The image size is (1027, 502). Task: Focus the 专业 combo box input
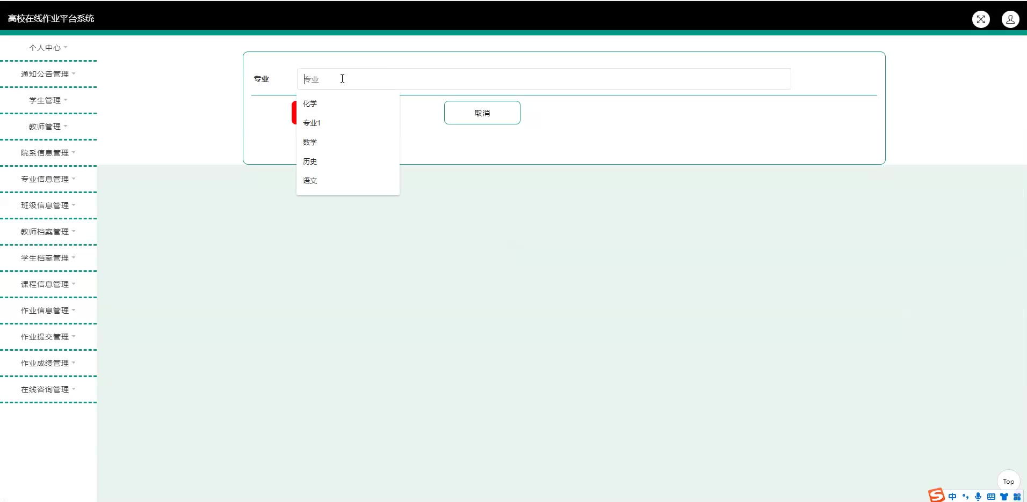[544, 79]
